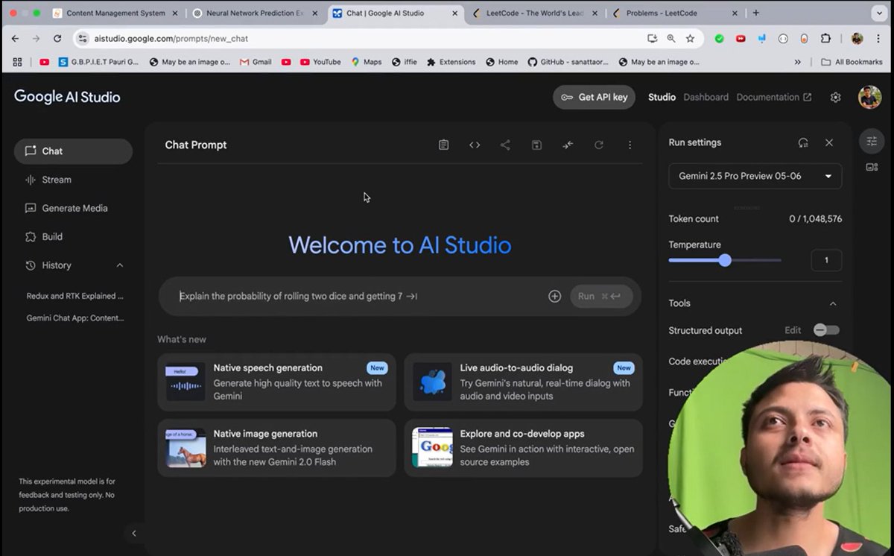Click the Clear chat refresh icon
This screenshot has height=556, width=894.
(599, 145)
